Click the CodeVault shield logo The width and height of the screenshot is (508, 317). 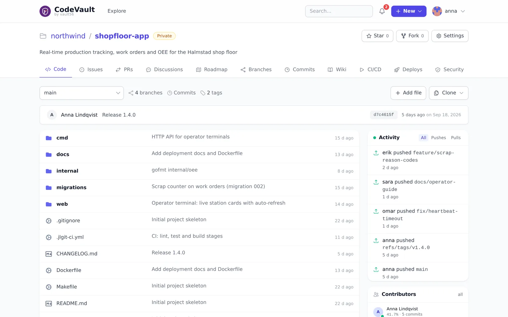45,11
